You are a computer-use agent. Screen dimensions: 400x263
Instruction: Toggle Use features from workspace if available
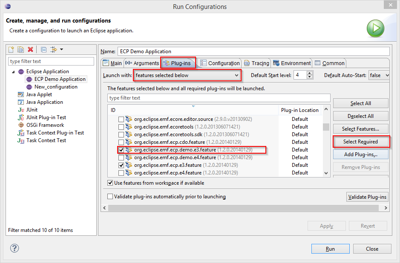110,183
